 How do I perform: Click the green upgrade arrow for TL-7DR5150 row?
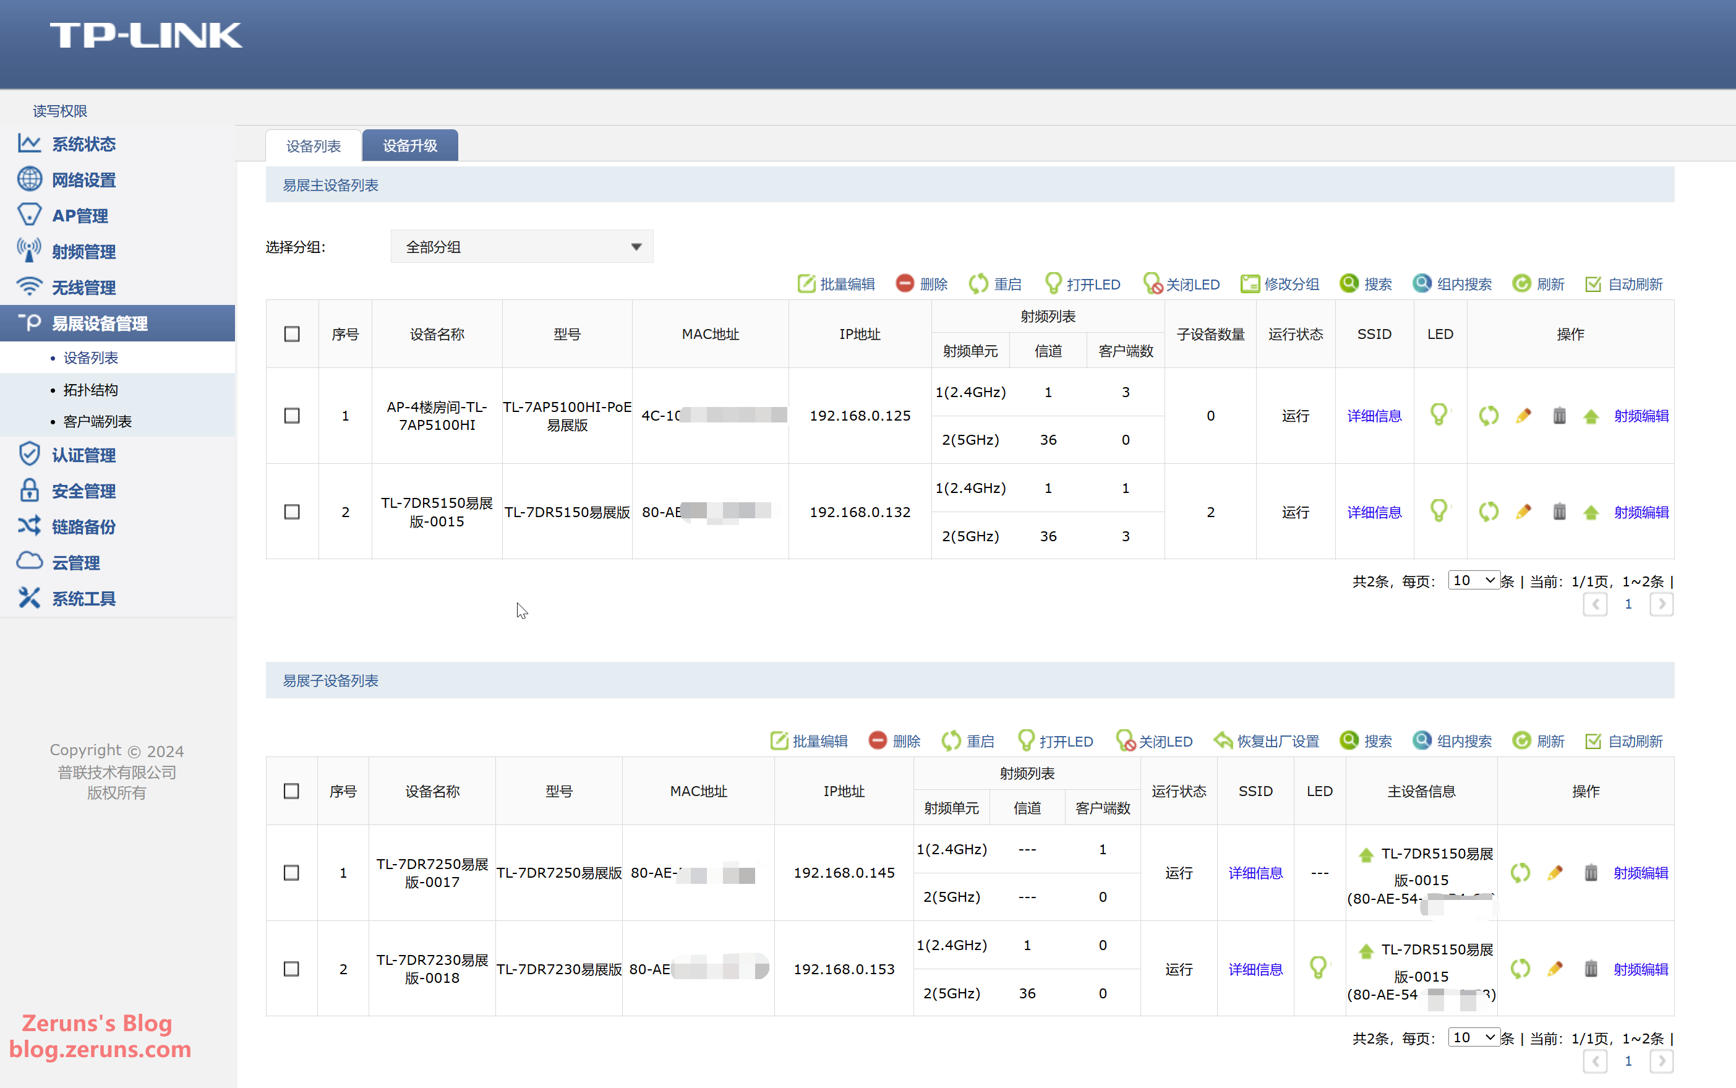click(1591, 512)
